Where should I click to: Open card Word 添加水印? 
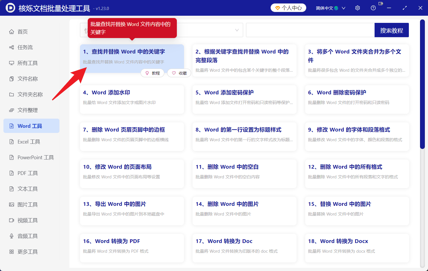(x=132, y=99)
